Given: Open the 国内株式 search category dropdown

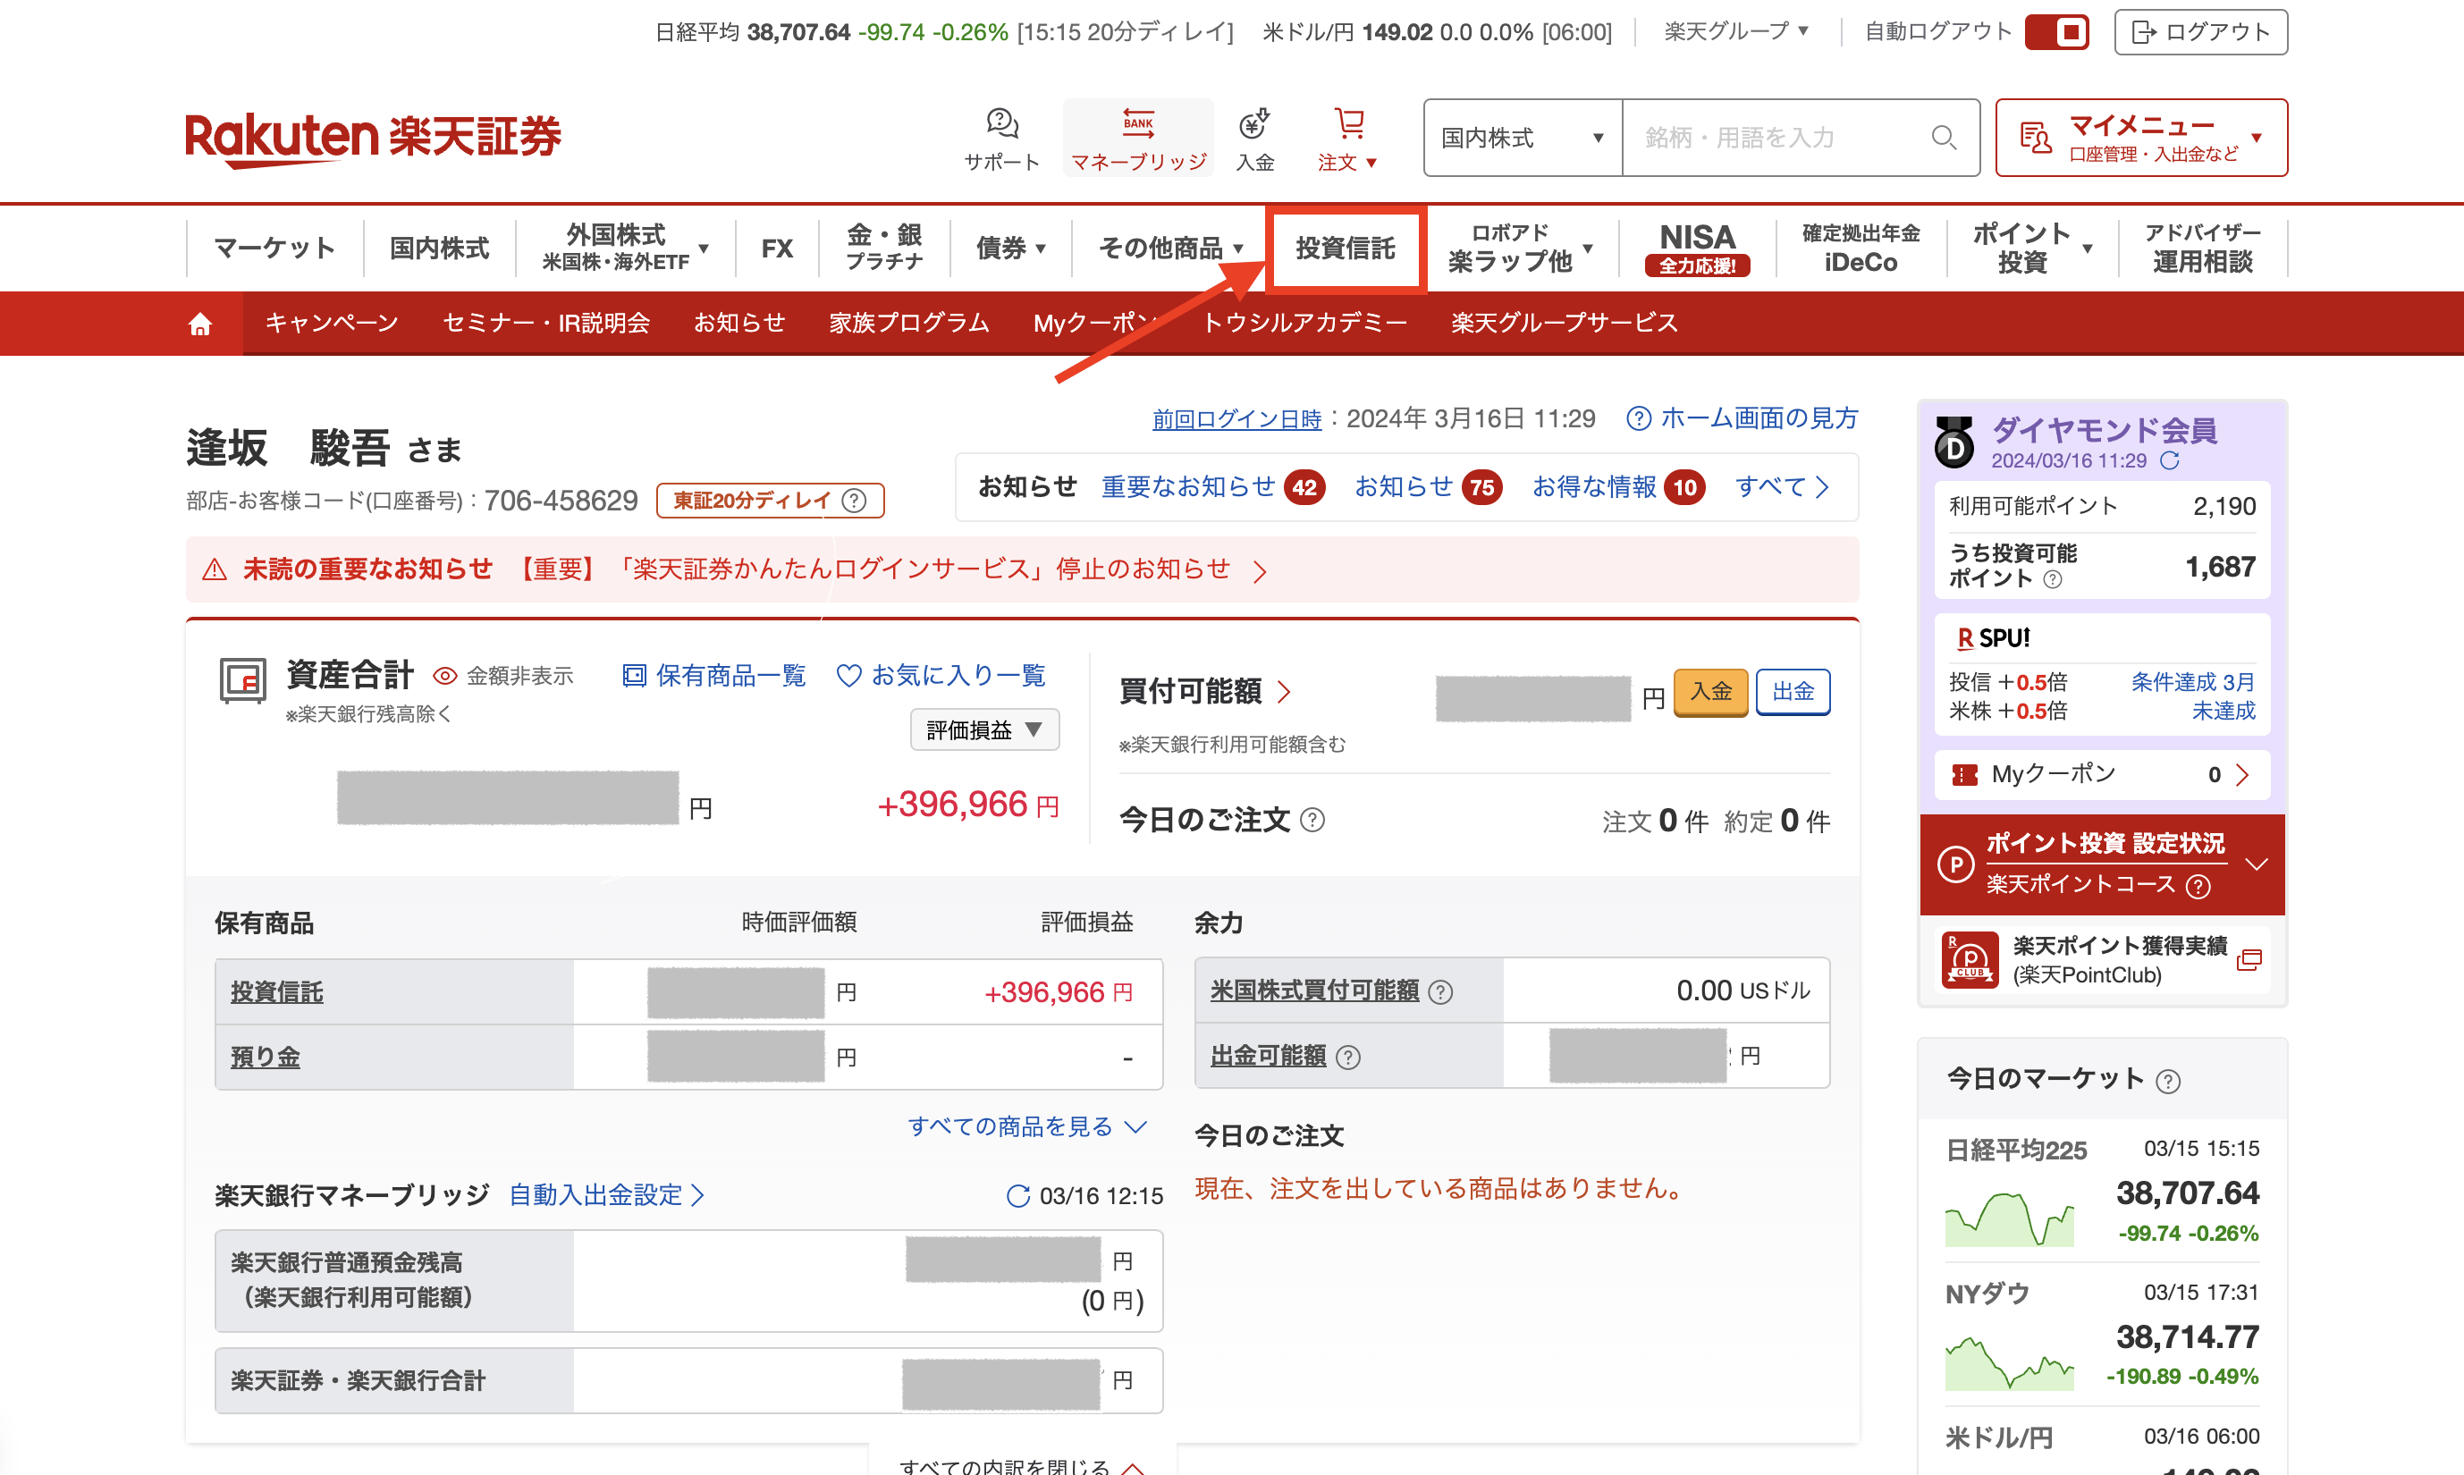Looking at the screenshot, I should tap(1523, 137).
